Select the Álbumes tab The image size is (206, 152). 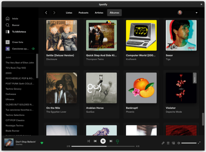[114, 13]
